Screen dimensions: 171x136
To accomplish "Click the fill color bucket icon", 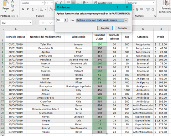I will [x=51, y=9].
